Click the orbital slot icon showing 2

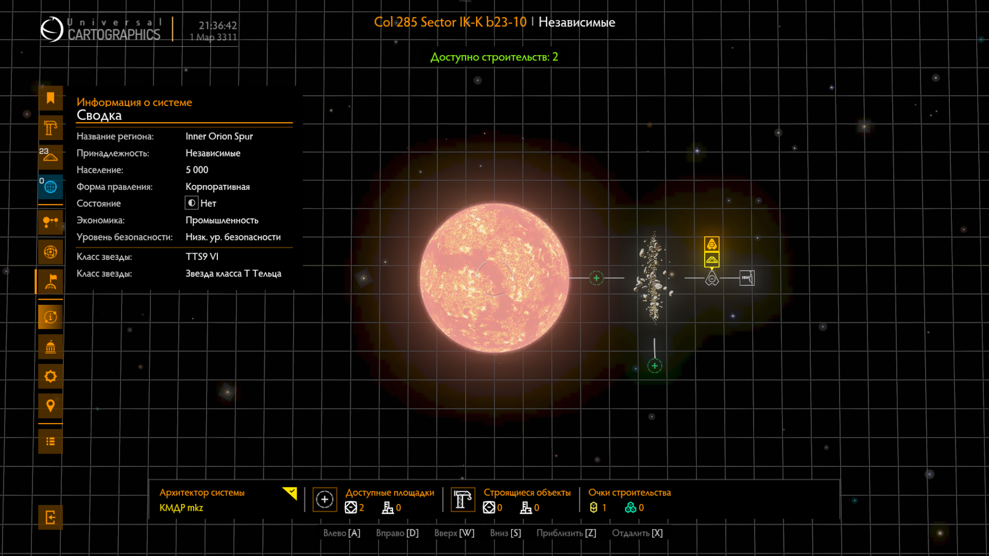[351, 508]
